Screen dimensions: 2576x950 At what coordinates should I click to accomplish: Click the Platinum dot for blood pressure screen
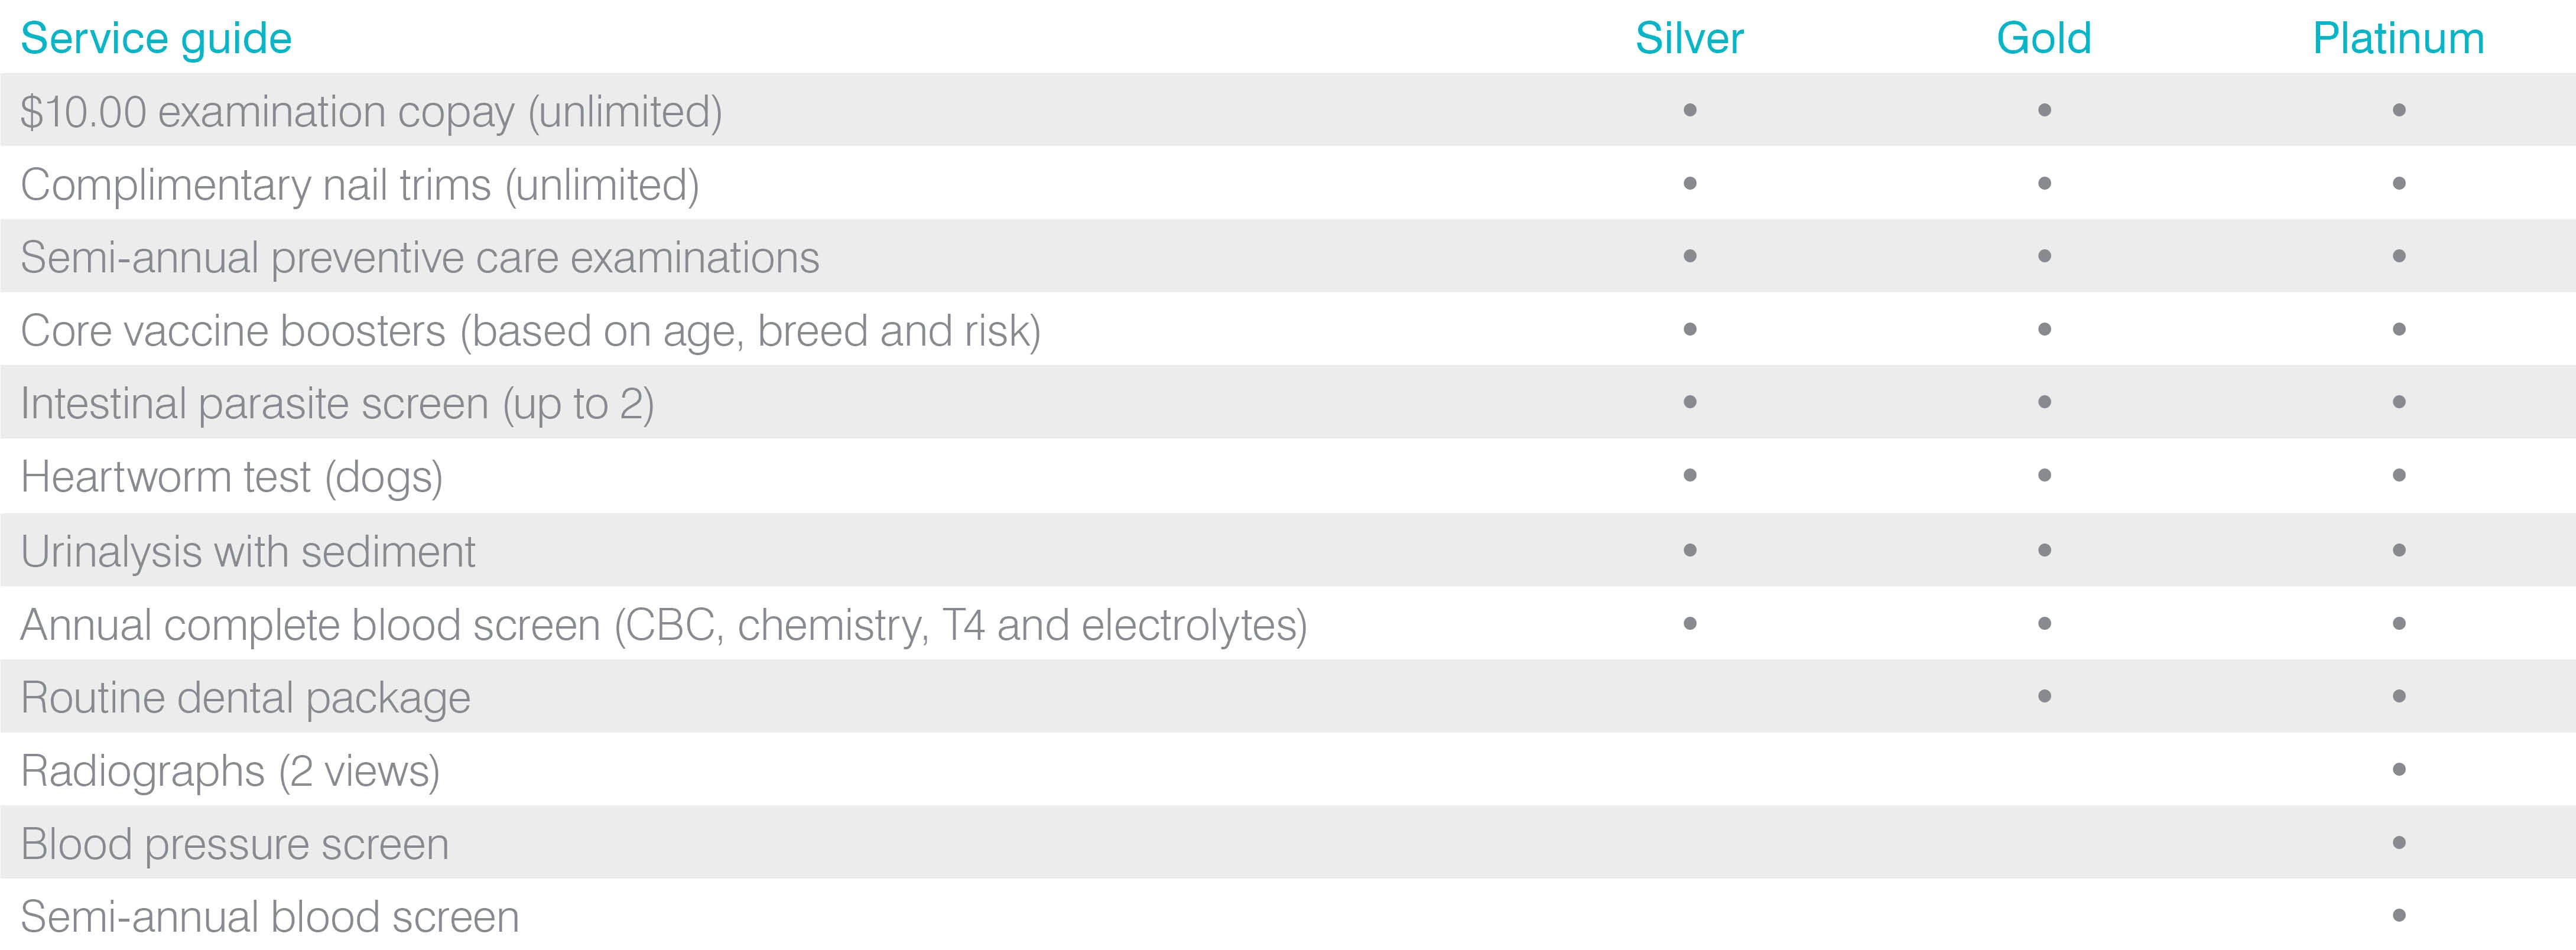pyautogui.click(x=2399, y=842)
